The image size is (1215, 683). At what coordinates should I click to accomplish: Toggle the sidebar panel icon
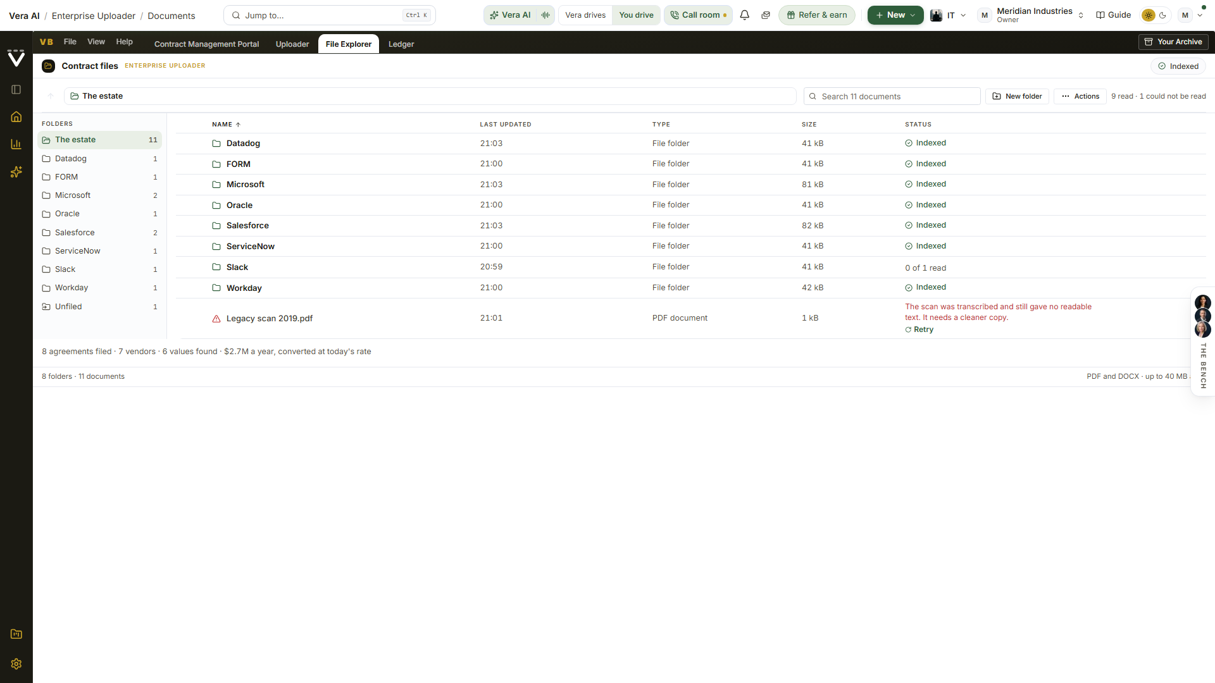click(x=16, y=90)
